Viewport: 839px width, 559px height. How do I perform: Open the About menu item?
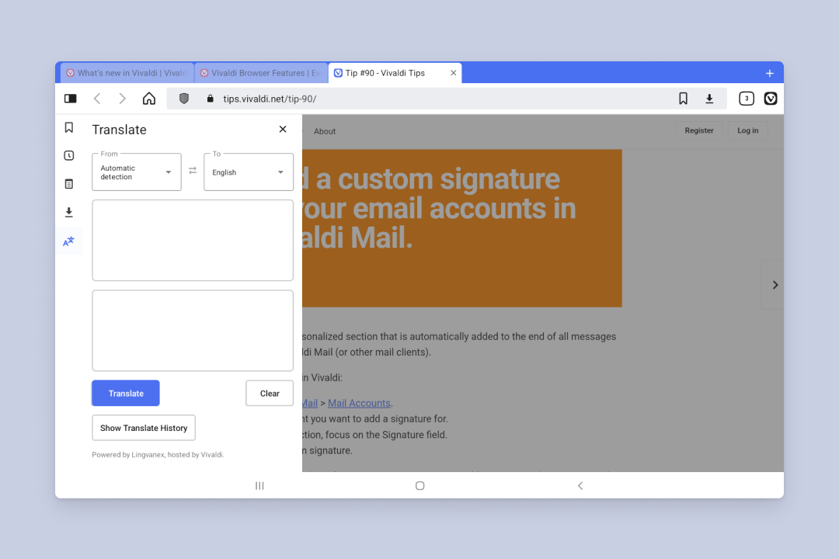click(x=325, y=131)
